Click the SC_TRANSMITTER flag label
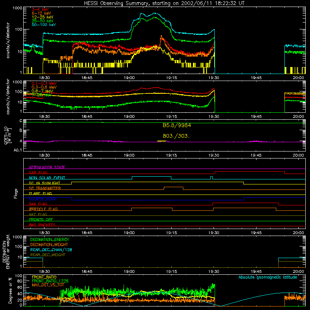 tap(45, 188)
